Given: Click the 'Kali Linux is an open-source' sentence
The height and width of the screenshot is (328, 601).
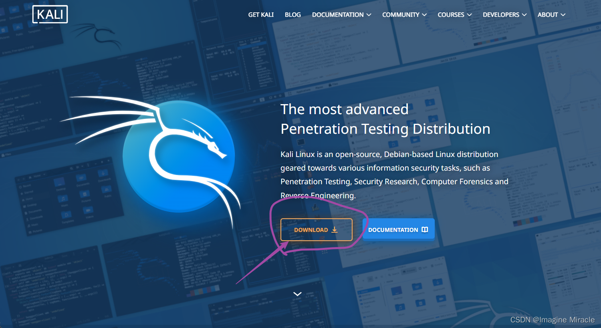Looking at the screenshot, I should point(394,175).
